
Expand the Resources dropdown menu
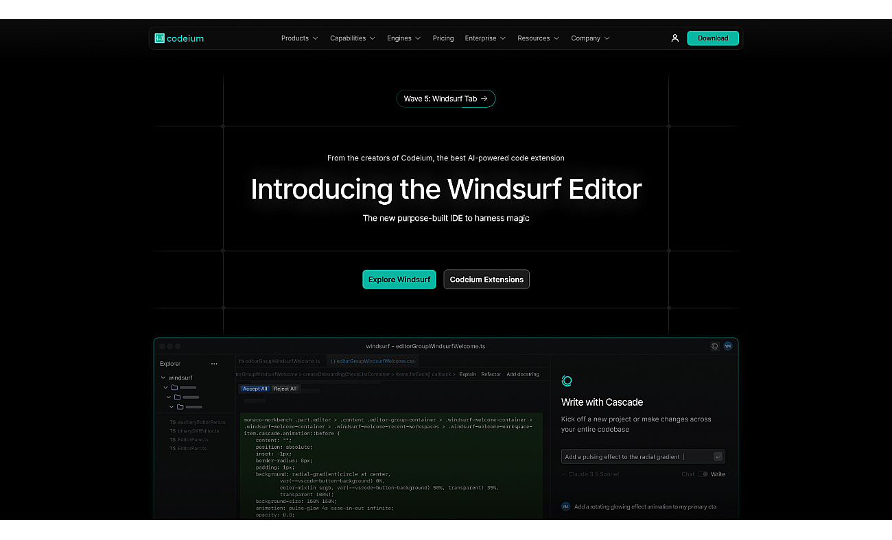pyautogui.click(x=539, y=38)
